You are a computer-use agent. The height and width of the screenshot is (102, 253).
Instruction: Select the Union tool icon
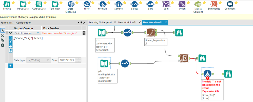(182, 4)
